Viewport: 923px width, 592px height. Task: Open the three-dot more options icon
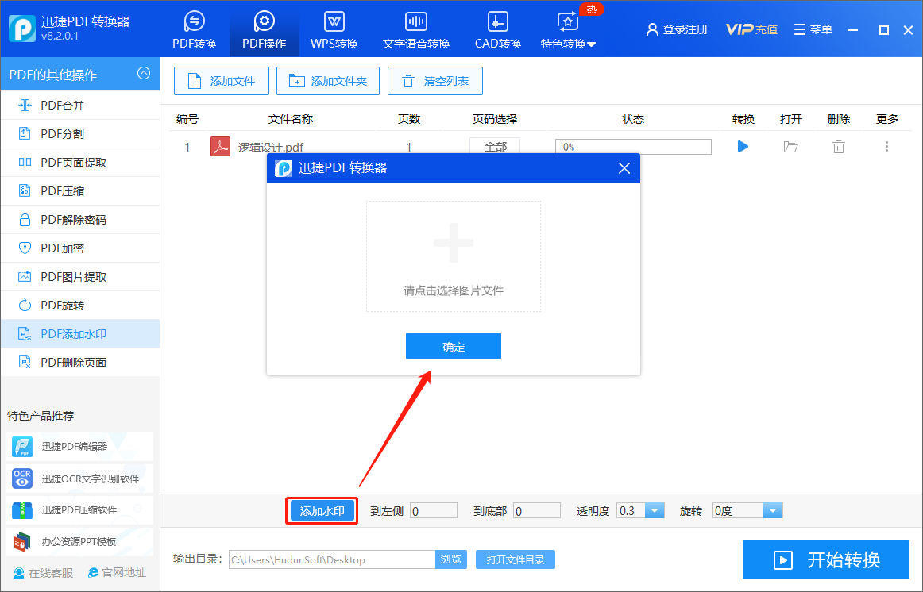click(x=886, y=146)
